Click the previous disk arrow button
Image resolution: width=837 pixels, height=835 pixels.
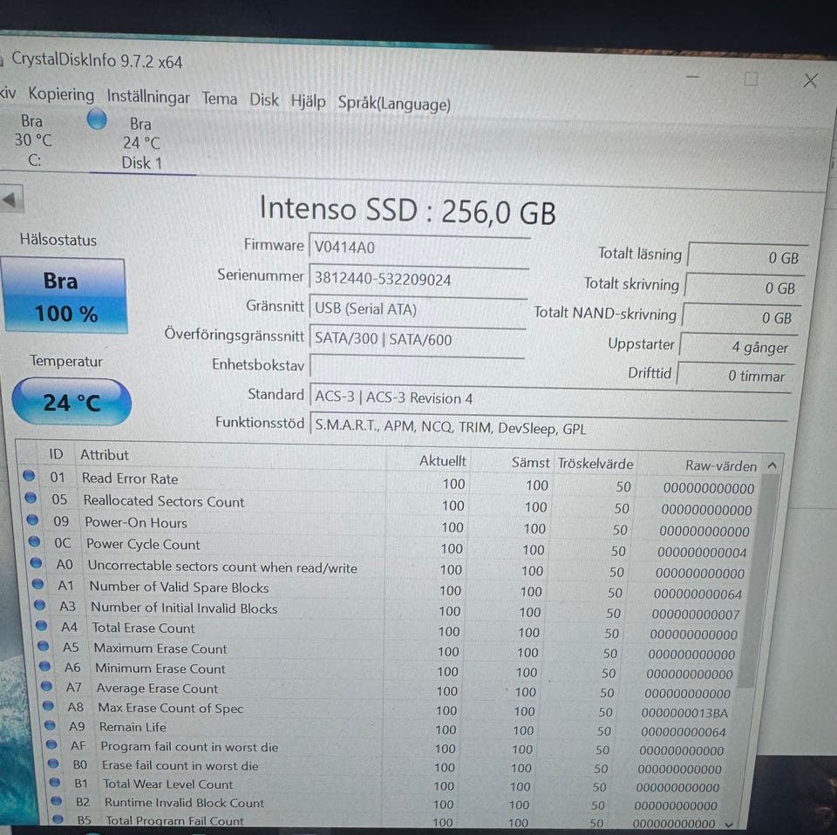(10, 200)
